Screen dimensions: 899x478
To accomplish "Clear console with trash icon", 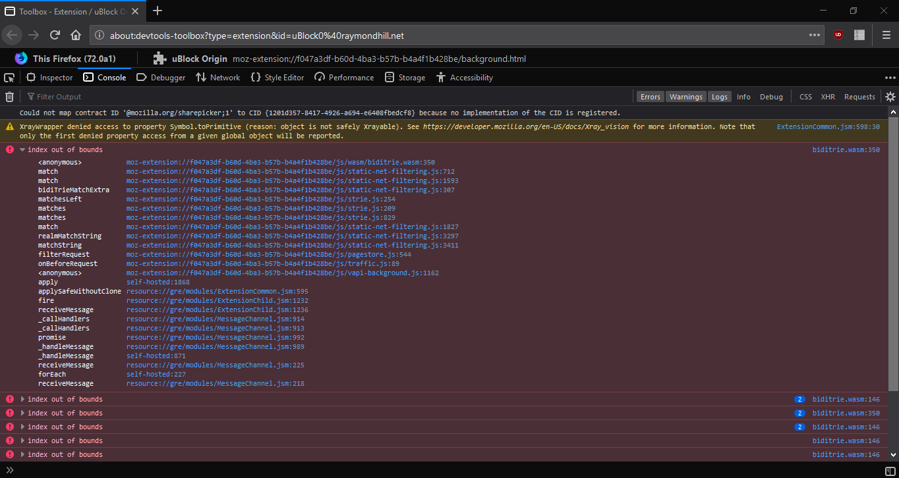I will pyautogui.click(x=9, y=97).
